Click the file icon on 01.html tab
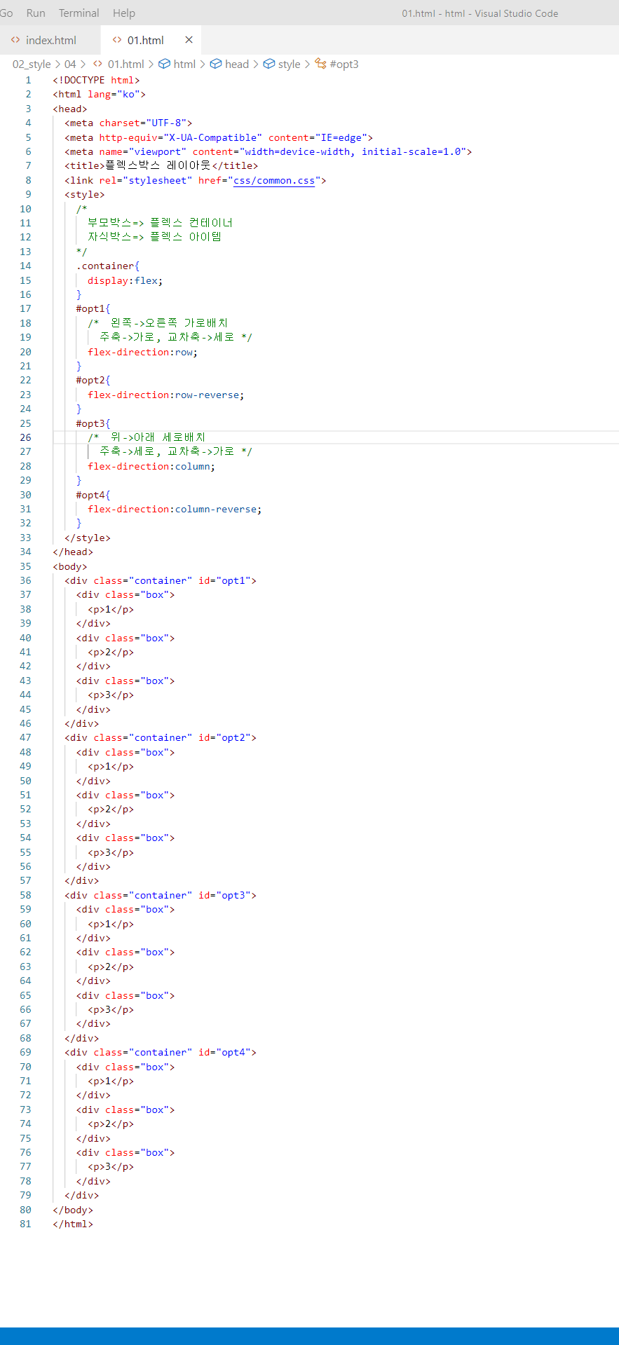 (x=117, y=40)
